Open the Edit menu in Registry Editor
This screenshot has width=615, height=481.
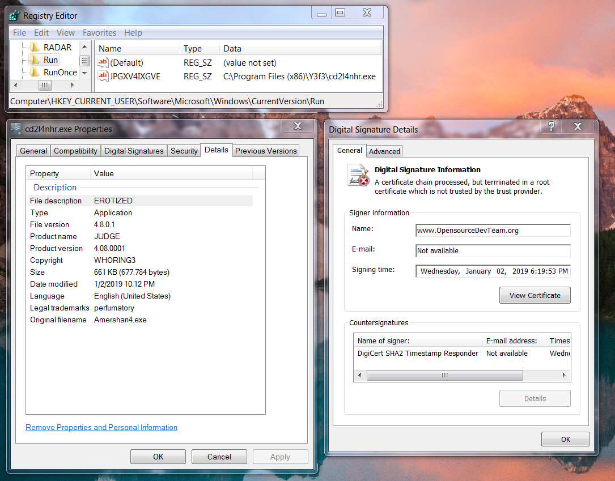pos(41,33)
